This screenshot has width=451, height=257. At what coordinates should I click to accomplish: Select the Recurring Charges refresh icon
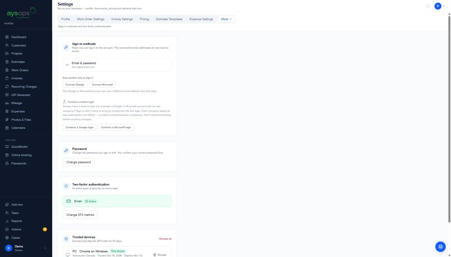click(x=7, y=87)
